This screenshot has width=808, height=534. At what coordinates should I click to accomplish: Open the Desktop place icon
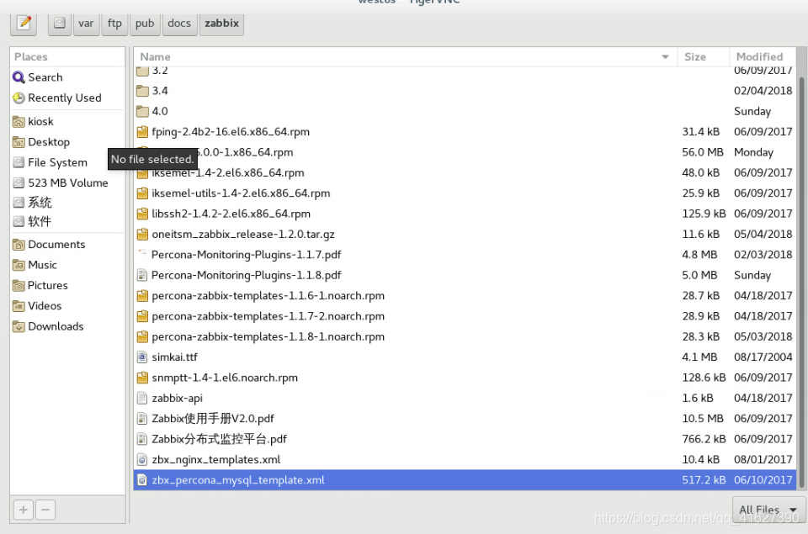(x=19, y=142)
